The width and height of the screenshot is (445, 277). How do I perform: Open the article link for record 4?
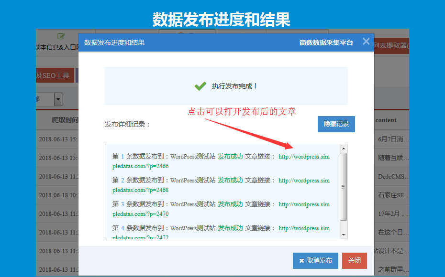coord(304,228)
